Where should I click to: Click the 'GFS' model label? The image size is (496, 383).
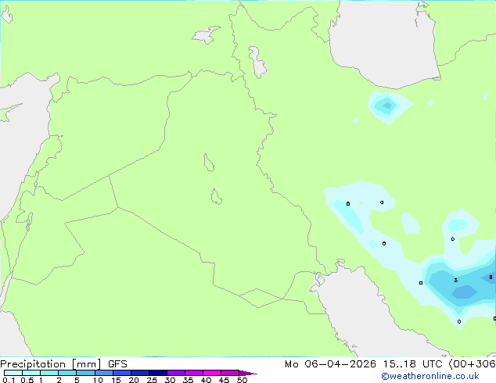pyautogui.click(x=117, y=364)
